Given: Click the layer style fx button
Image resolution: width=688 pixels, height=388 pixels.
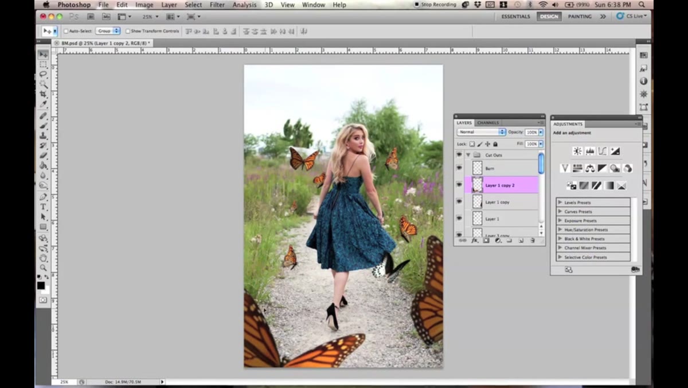Looking at the screenshot, I should coord(475,240).
